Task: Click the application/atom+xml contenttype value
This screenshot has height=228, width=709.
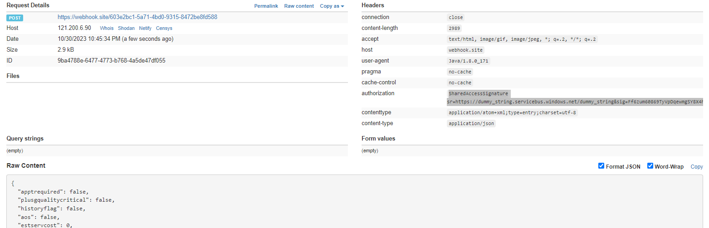Action: pos(513,112)
